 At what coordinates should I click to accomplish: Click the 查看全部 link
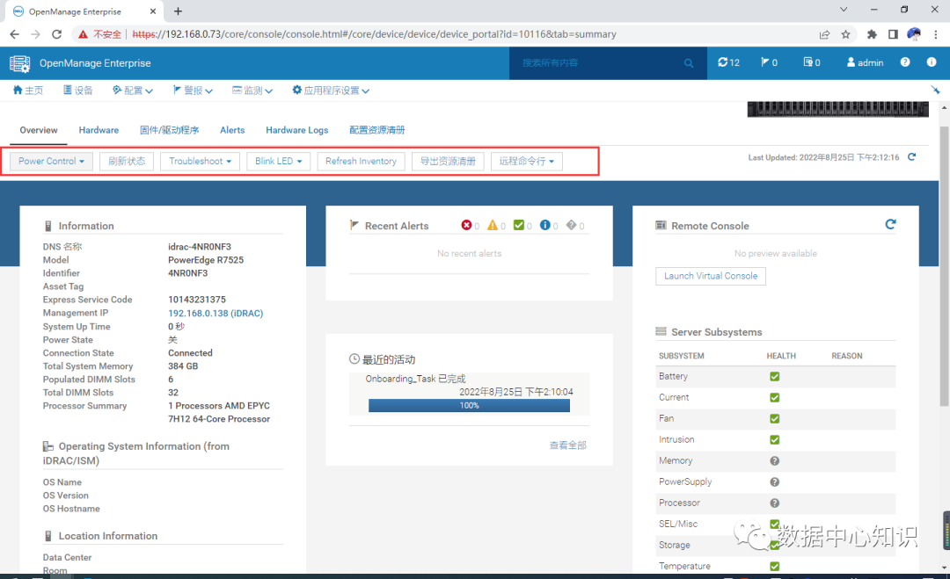tap(567, 445)
